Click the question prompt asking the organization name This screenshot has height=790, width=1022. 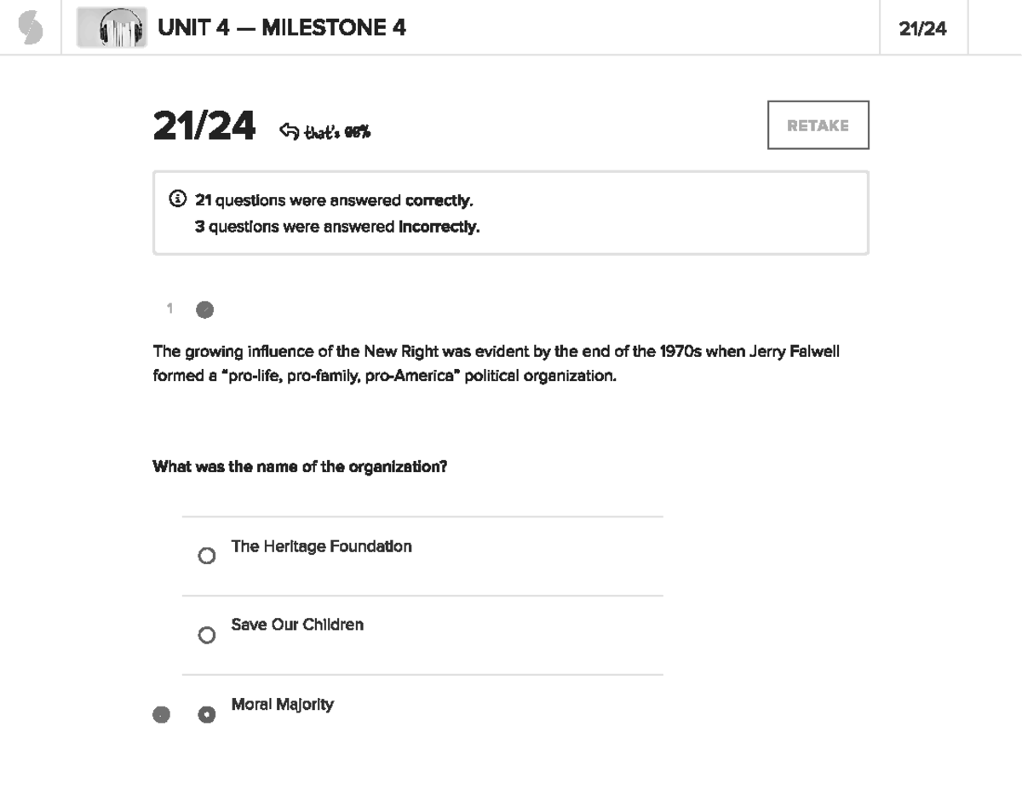pos(301,466)
